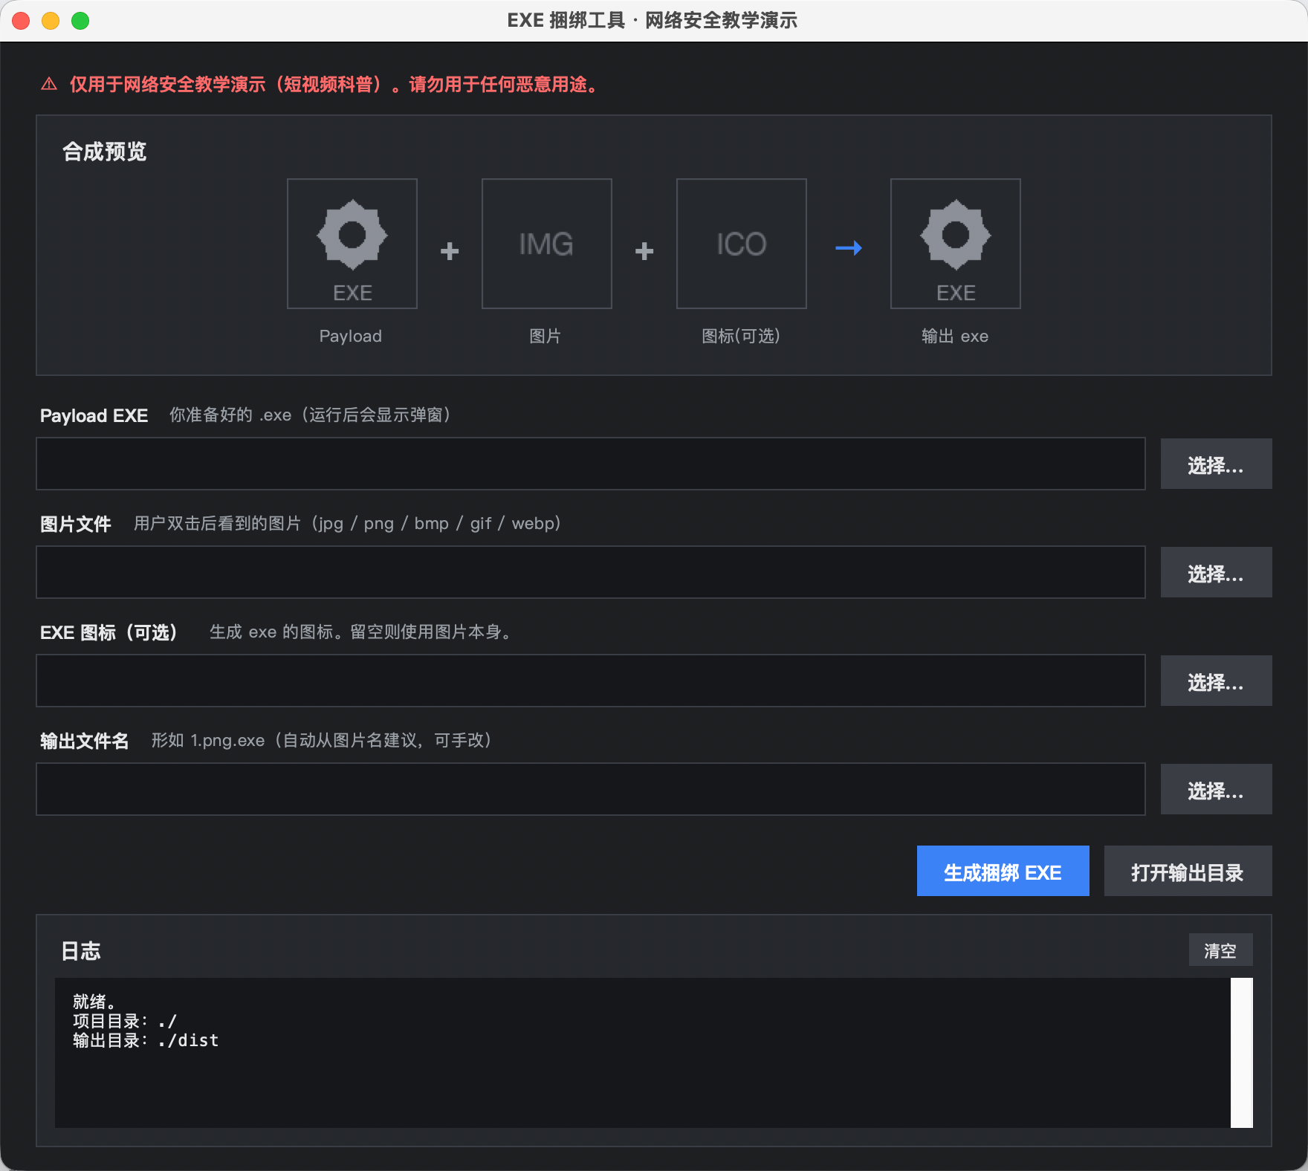
Task: Choose a Payload EXE file with 选择...
Action: click(x=1216, y=464)
